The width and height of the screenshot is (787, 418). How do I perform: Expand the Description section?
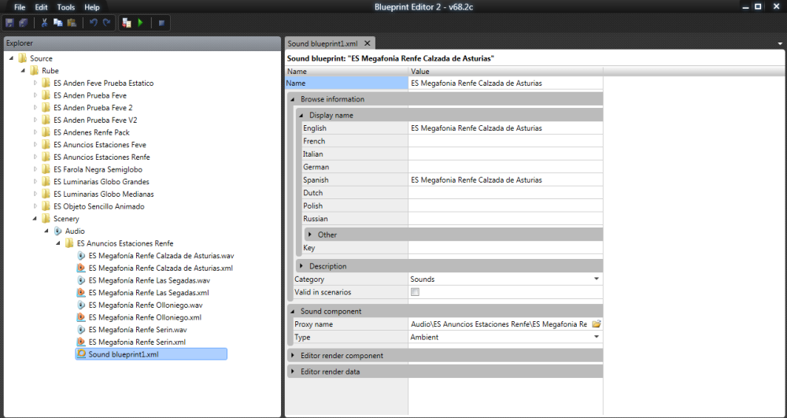[301, 266]
